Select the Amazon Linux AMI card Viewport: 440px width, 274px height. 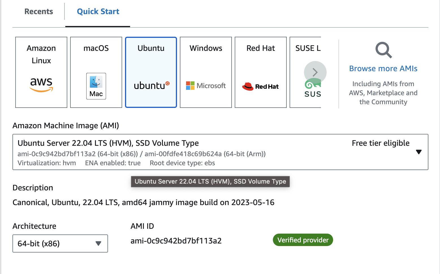click(x=41, y=72)
